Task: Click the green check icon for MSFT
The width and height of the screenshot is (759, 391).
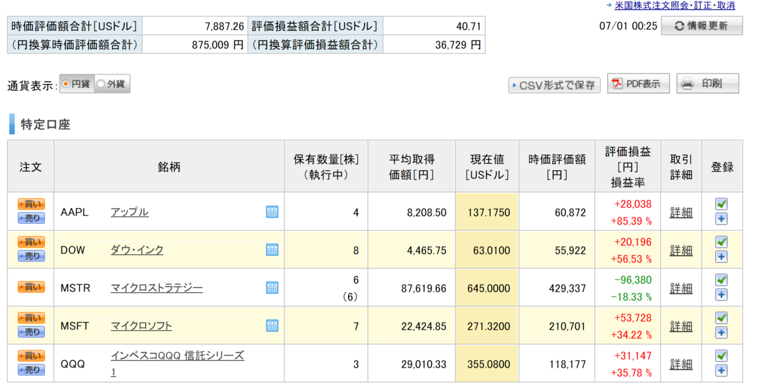Action: [721, 318]
